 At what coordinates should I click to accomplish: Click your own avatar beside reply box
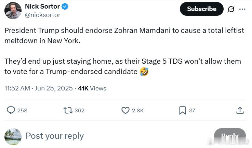coord(13,136)
